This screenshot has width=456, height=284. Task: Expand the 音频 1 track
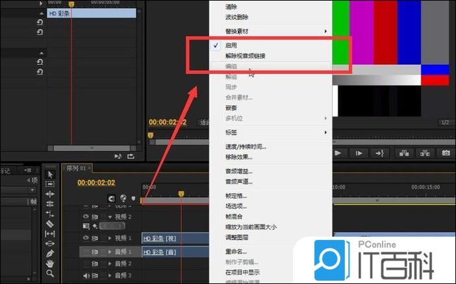[x=110, y=252]
